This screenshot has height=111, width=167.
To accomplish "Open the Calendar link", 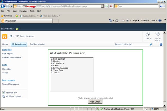I will (x=6, y=69).
